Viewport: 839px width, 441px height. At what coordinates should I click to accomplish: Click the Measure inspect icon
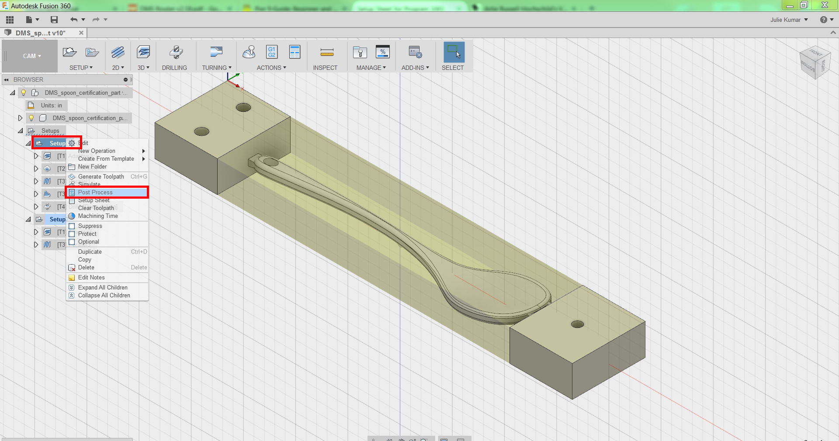tap(327, 53)
